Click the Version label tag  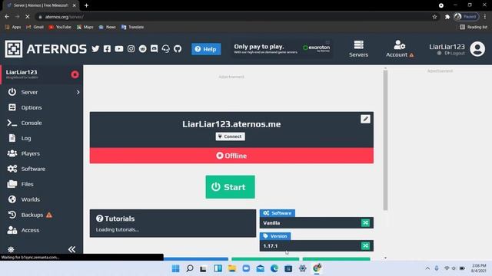pyautogui.click(x=275, y=236)
